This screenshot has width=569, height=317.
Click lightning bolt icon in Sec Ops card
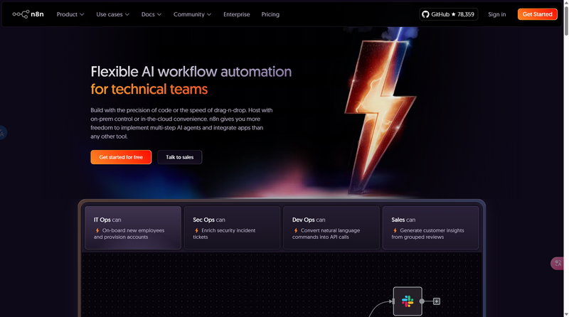(197, 230)
